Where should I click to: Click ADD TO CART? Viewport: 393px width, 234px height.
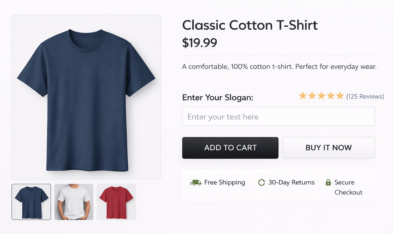[x=230, y=148]
